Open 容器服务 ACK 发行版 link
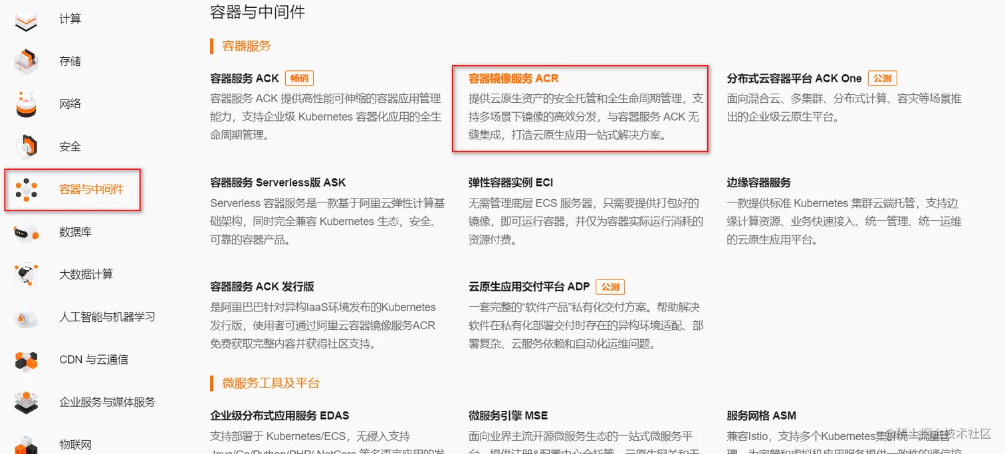1005x454 pixels. pyautogui.click(x=262, y=287)
